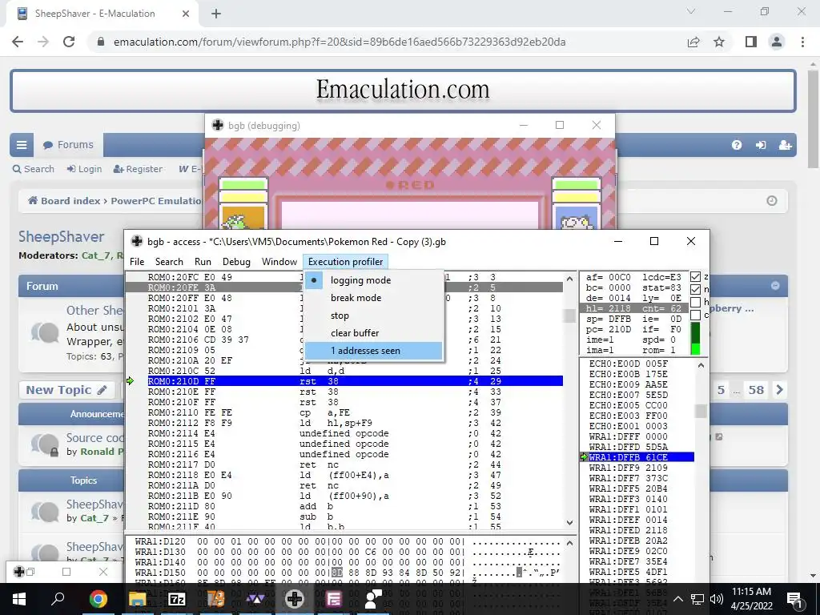Select logging mode in Execution profiler menu

click(373, 280)
